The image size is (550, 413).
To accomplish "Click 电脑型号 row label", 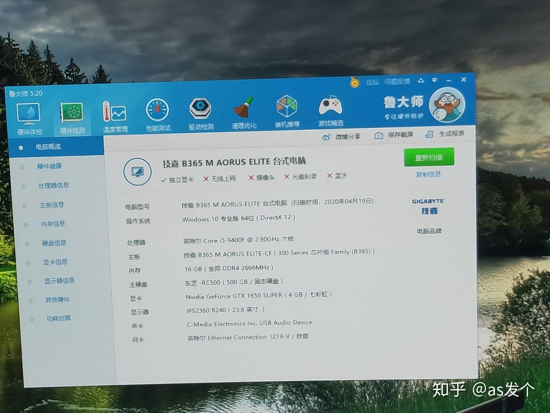I will click(x=137, y=207).
